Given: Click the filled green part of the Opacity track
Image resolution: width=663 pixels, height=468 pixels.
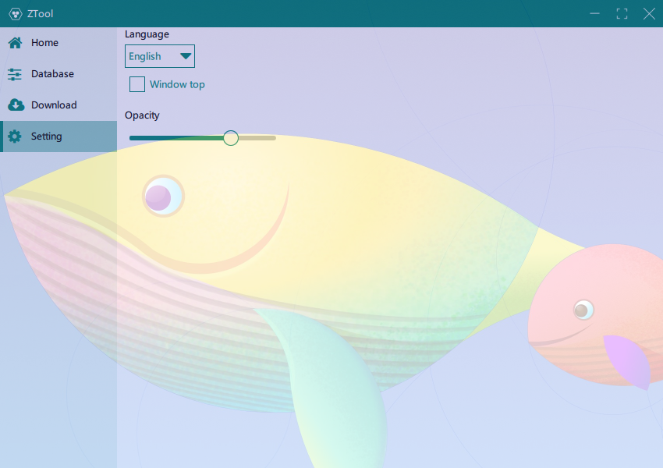Looking at the screenshot, I should 176,138.
